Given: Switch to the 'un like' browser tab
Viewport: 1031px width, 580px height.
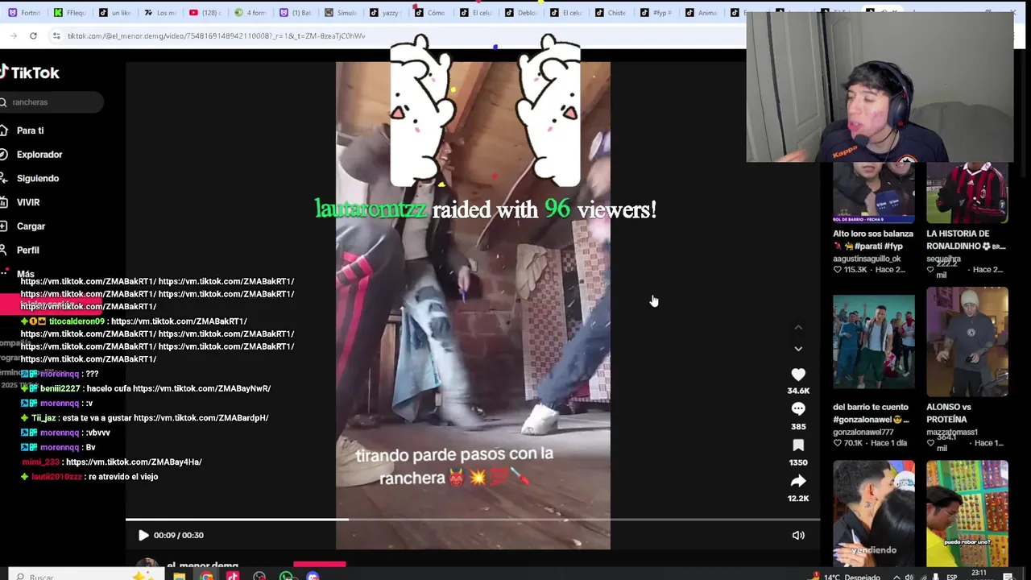Looking at the screenshot, I should 115,13.
